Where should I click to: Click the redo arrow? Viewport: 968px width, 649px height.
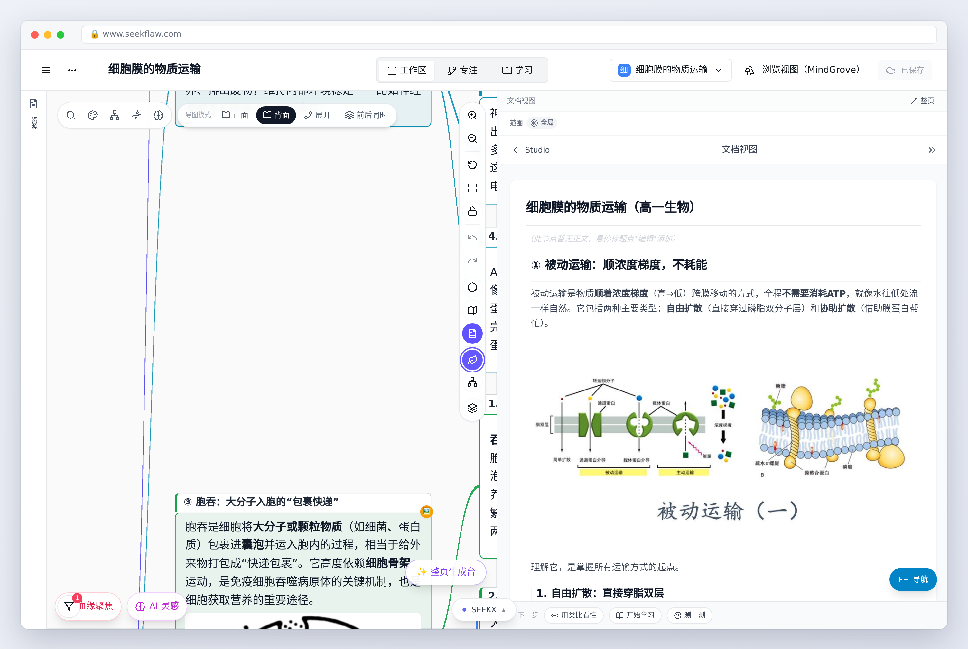point(472,261)
